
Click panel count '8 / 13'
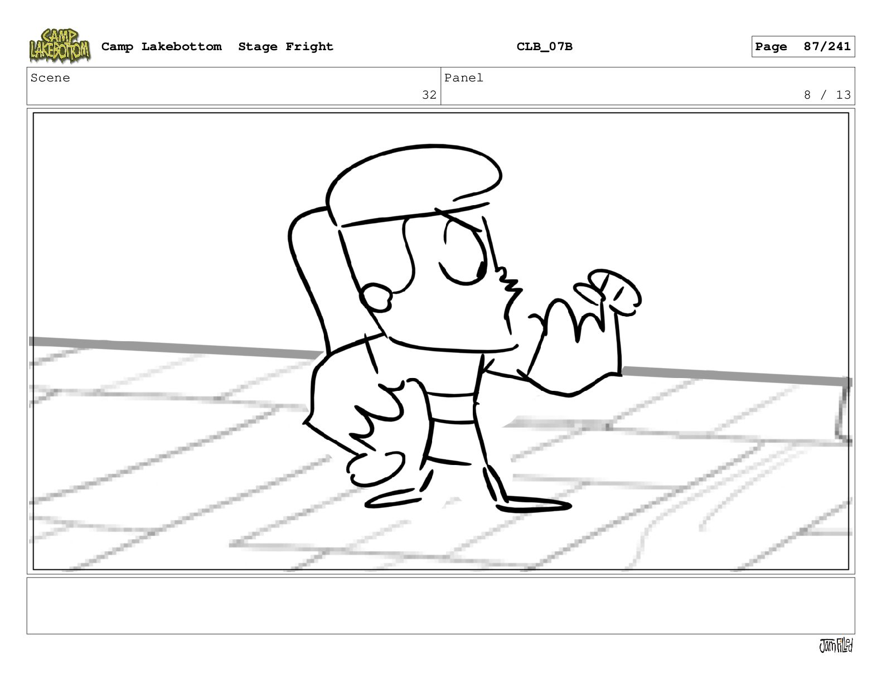pos(827,95)
